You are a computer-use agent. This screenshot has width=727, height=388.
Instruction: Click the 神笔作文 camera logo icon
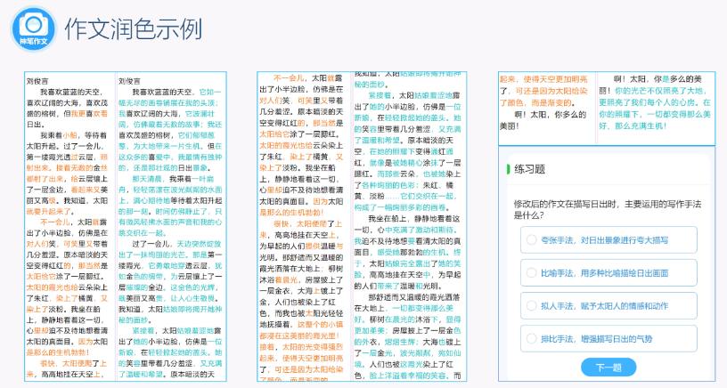tap(34, 28)
